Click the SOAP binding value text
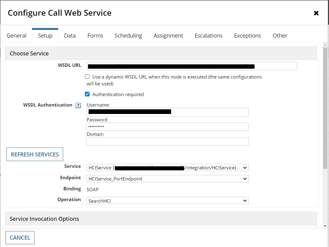This screenshot has height=247, width=329. point(93,189)
